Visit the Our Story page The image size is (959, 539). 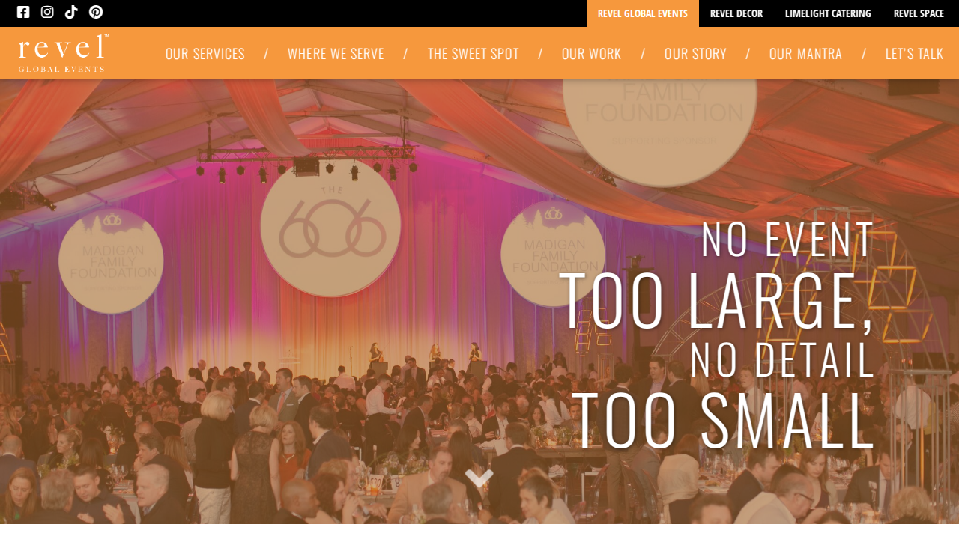coord(695,53)
